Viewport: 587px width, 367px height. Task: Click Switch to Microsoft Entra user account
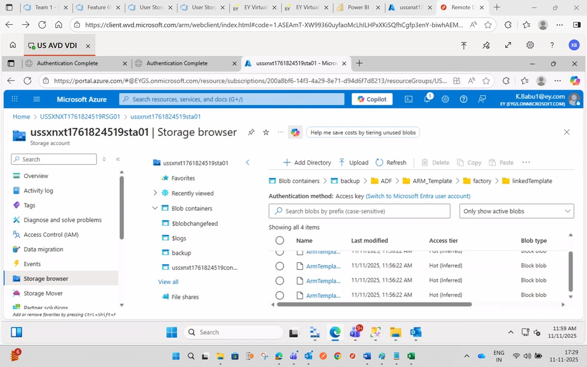[x=418, y=196]
